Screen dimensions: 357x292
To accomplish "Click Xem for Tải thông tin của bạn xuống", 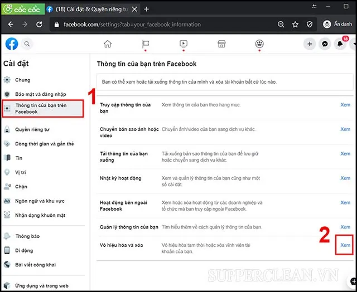I will (x=345, y=154).
